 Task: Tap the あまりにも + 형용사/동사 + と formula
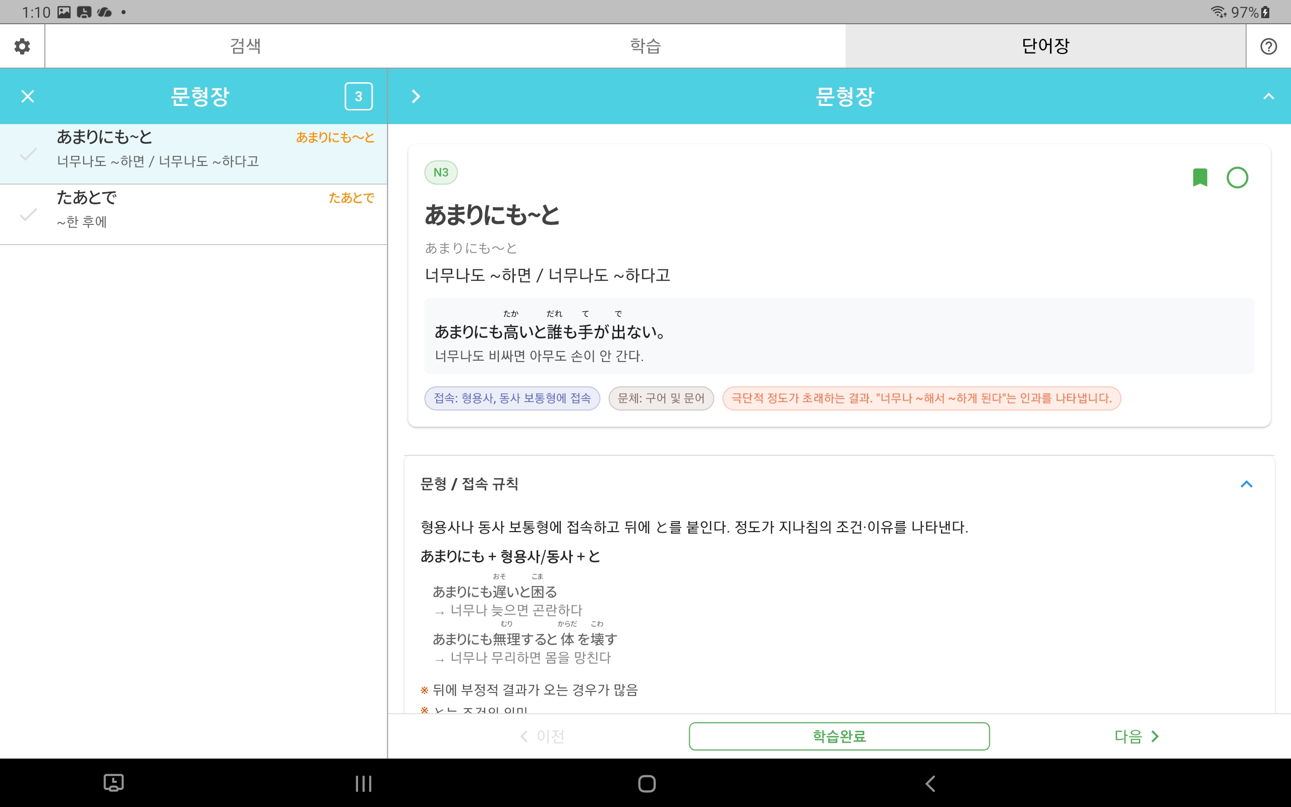510,556
